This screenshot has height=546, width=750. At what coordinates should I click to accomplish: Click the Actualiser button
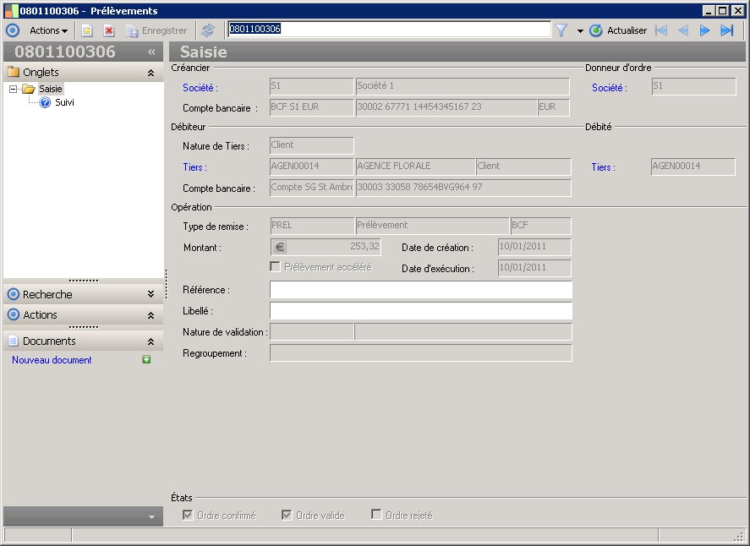619,30
